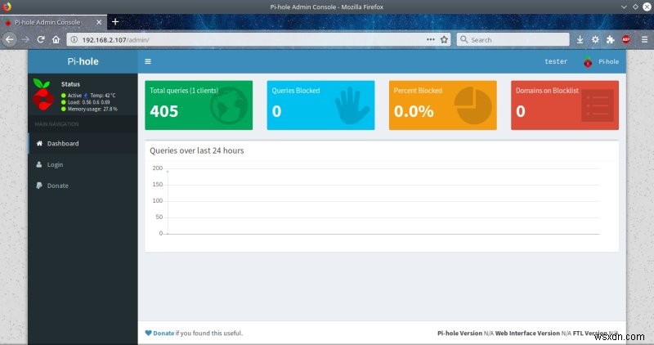Image resolution: width=654 pixels, height=345 pixels.
Task: Open the Downloads arrow icon
Action: click(x=580, y=39)
